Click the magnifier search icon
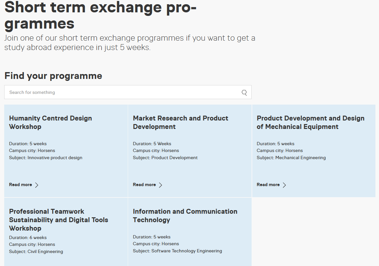Image resolution: width=379 pixels, height=266 pixels. 244,93
